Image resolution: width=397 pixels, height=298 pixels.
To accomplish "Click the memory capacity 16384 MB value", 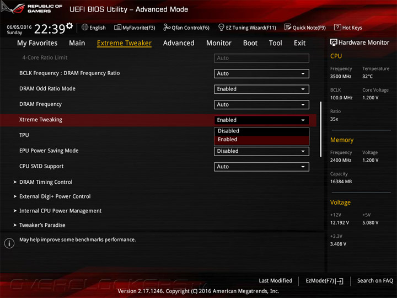I will tap(341, 182).
